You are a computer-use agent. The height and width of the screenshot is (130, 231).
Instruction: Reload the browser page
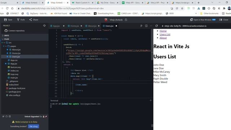[7, 8]
